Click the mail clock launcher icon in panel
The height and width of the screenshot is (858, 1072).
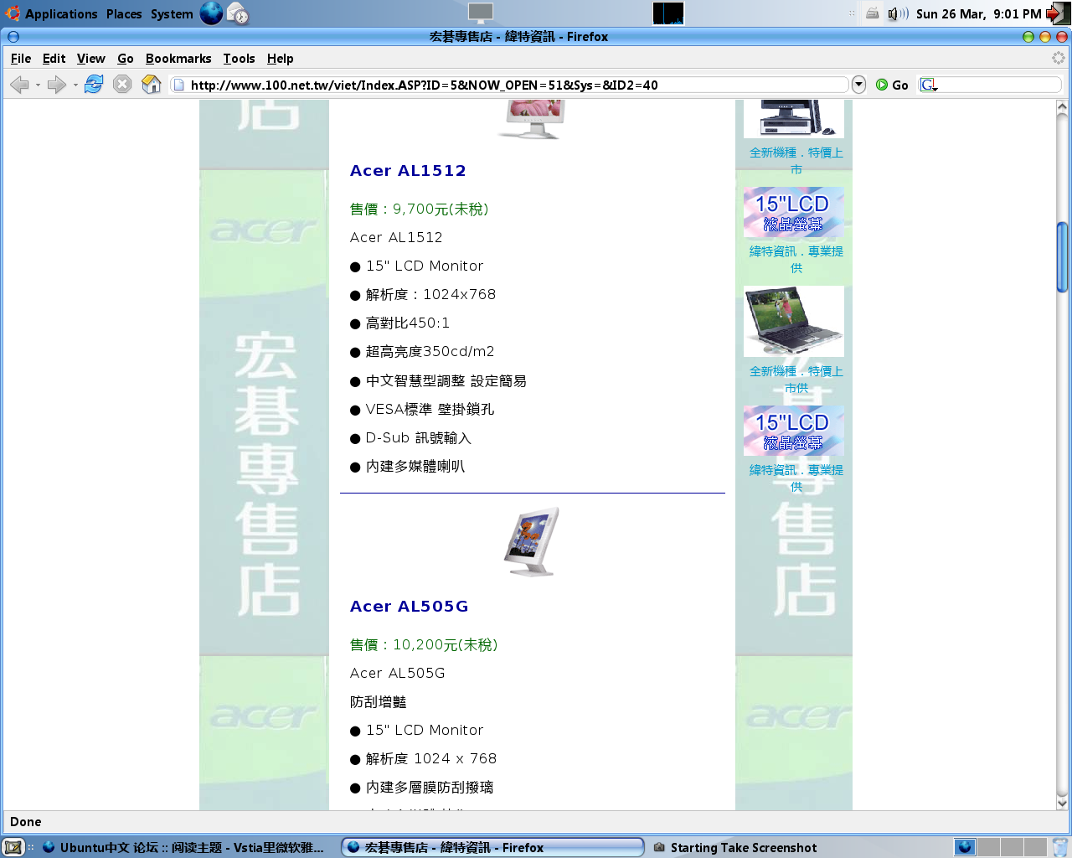pyautogui.click(x=238, y=13)
